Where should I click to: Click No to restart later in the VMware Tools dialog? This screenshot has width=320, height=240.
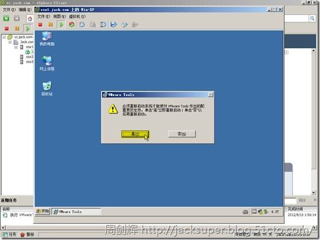point(182,134)
